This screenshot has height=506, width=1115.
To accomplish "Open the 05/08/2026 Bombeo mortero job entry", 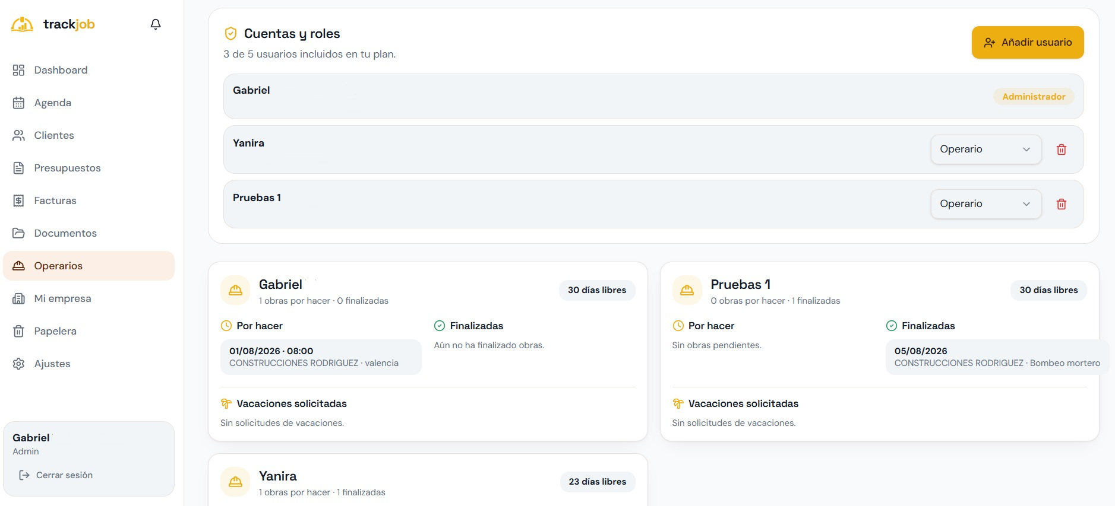I will tap(997, 357).
